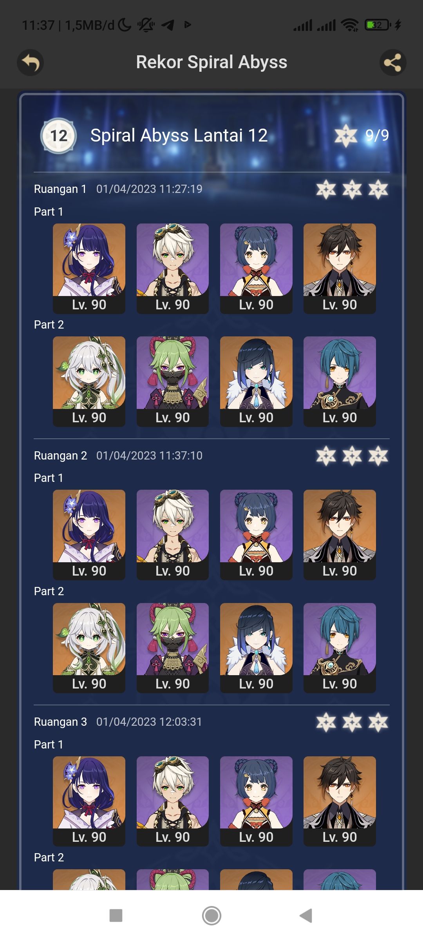
Task: Tap Ruangan 2 timestamp 11:37:10
Action: (x=149, y=456)
